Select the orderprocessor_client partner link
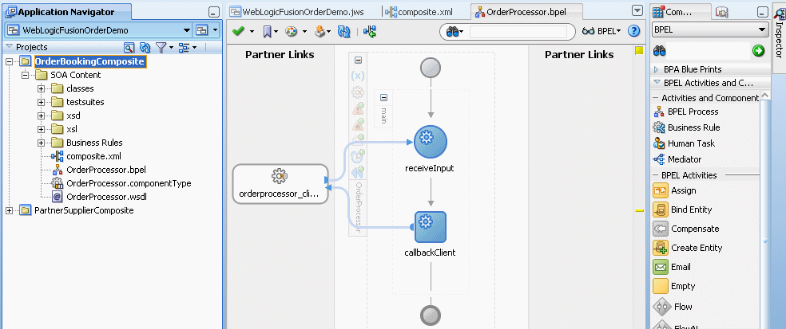Image resolution: width=786 pixels, height=329 pixels. pos(280,183)
